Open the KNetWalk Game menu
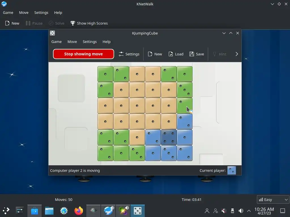The height and width of the screenshot is (217, 290). pyautogui.click(x=8, y=12)
